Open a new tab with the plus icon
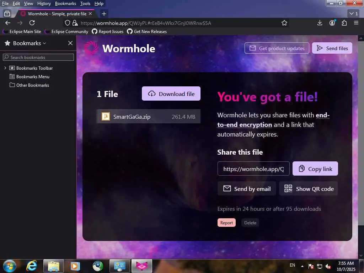The image size is (364, 273). coord(104,14)
